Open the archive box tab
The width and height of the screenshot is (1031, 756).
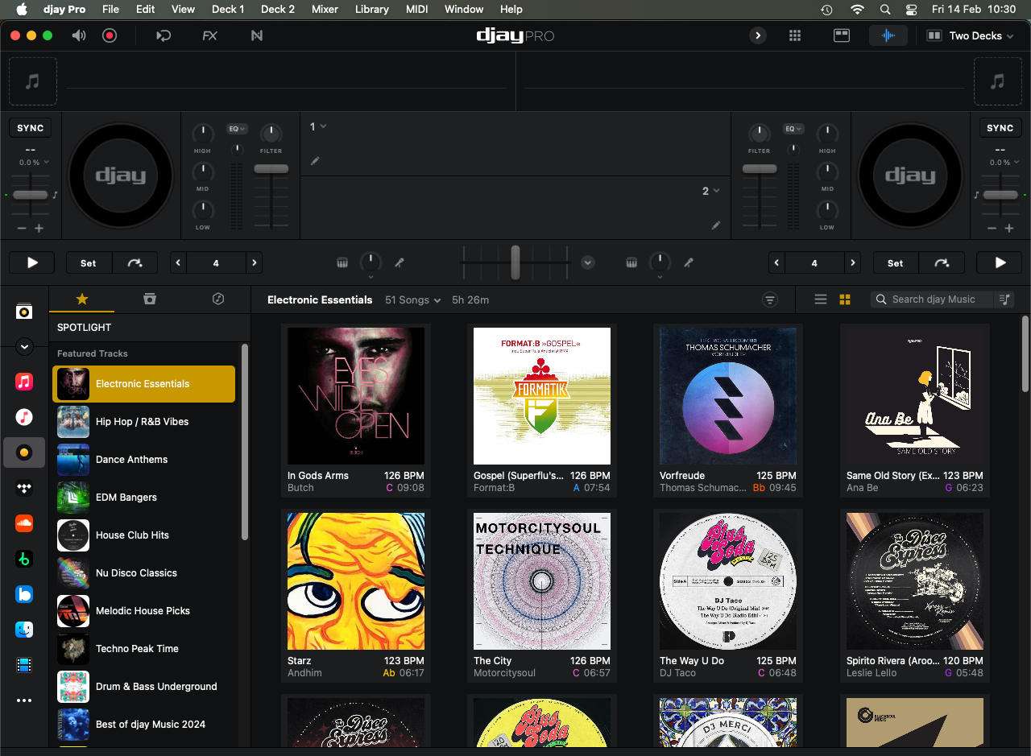click(149, 299)
